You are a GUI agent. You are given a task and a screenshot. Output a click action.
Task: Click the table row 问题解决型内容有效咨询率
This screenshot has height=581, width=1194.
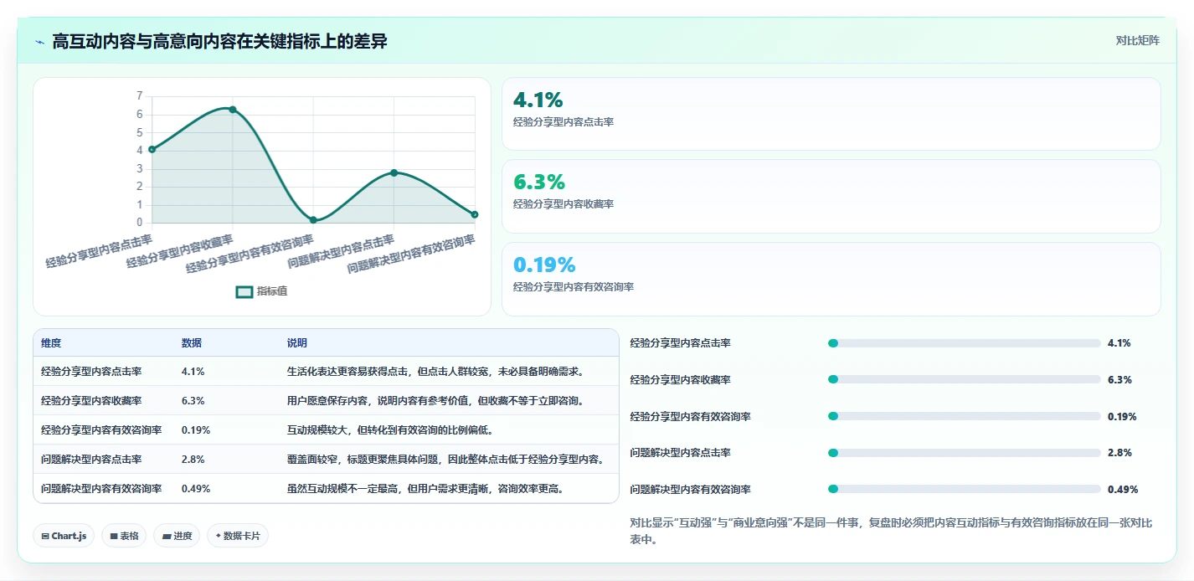326,489
